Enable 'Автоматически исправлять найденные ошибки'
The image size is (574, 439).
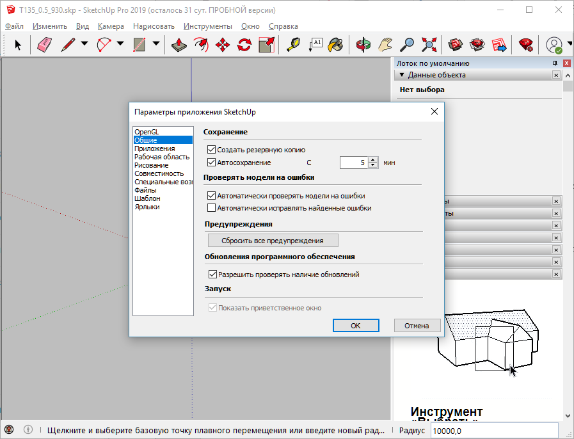tap(212, 208)
